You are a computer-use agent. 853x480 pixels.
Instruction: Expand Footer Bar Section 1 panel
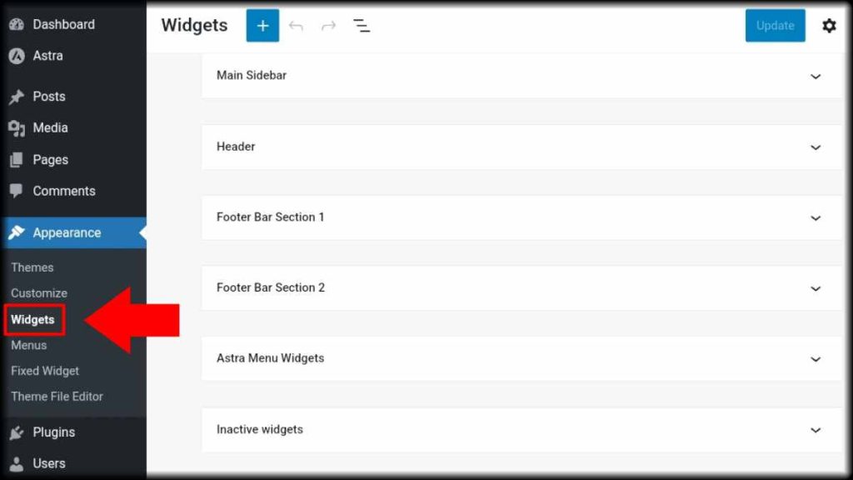[816, 217]
